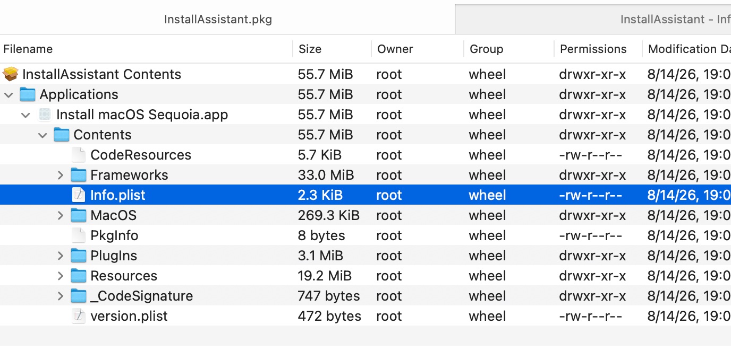Click the permissions cell of Info.plist
The image size is (731, 351).
tap(590, 195)
